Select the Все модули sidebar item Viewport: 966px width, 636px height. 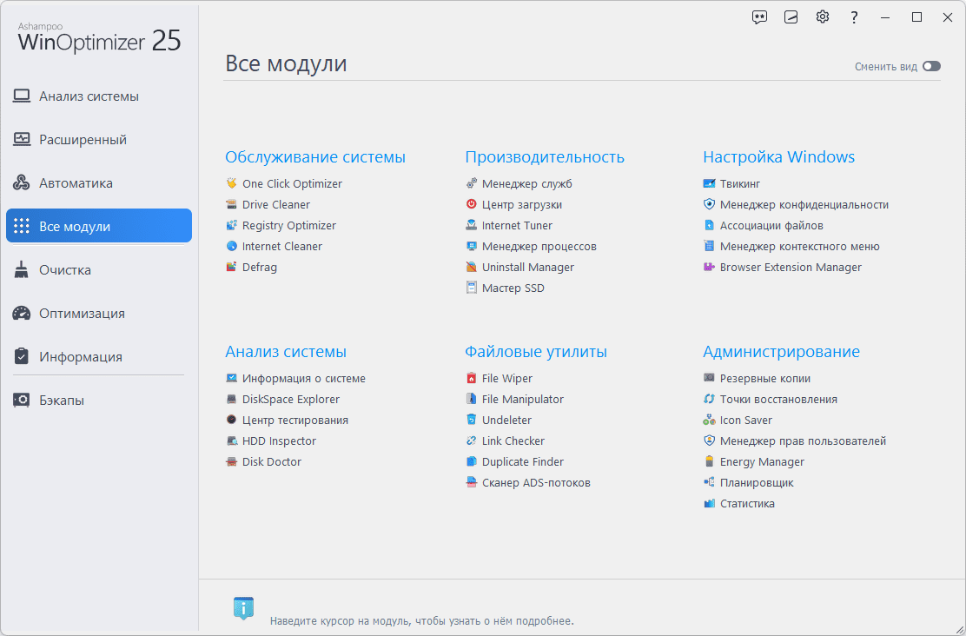(x=98, y=226)
